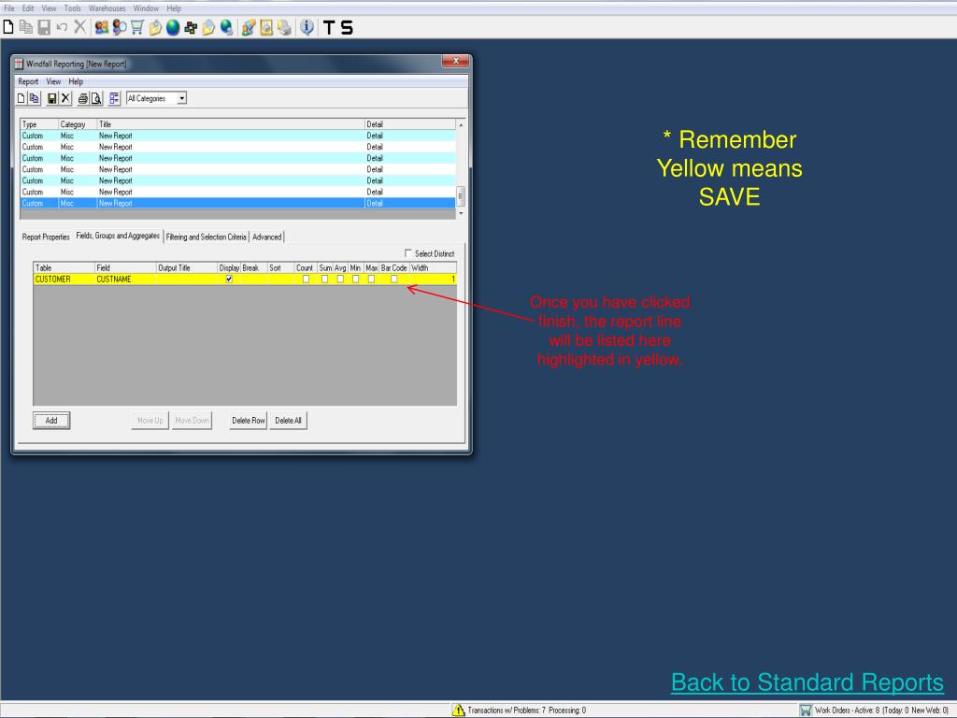Click the Print Preview icon in Reporting toolbar
Image resolution: width=957 pixels, height=718 pixels.
96,98
